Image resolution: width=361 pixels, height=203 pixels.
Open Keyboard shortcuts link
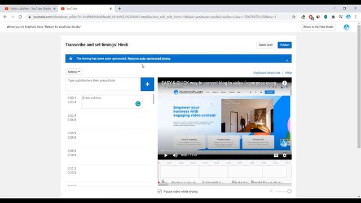tap(267, 73)
